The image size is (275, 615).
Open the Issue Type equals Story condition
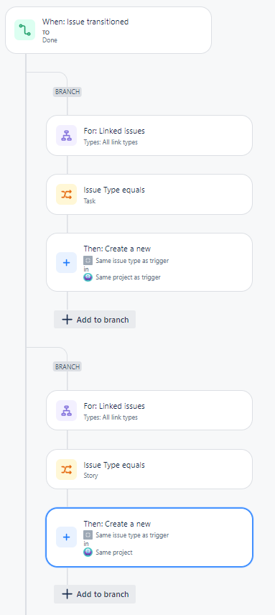click(149, 469)
